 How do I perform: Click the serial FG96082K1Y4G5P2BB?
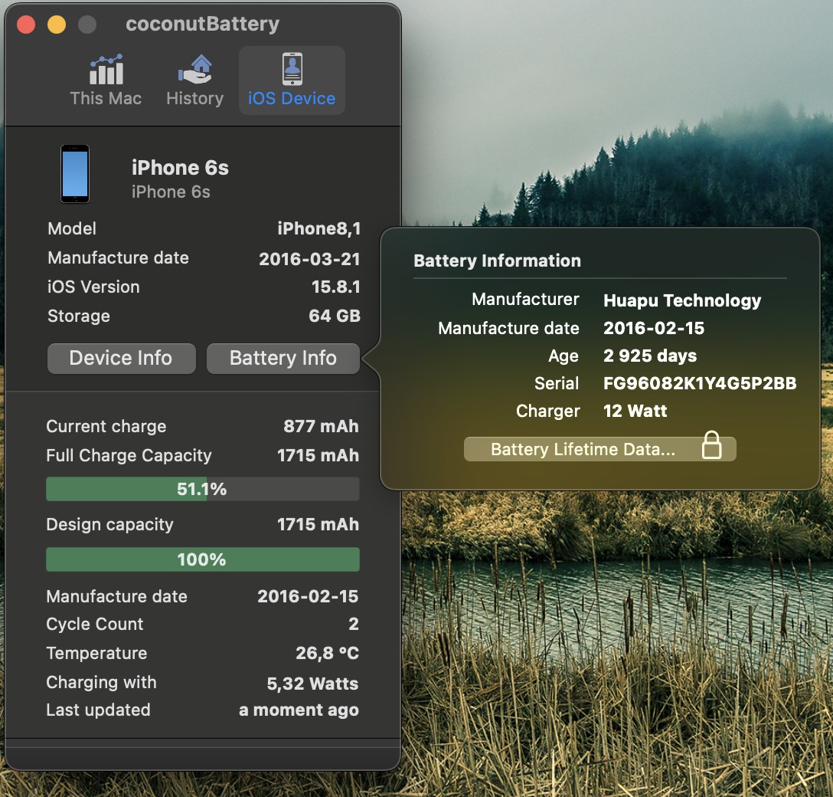point(700,383)
